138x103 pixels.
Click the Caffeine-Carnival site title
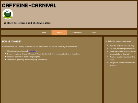(29, 6)
